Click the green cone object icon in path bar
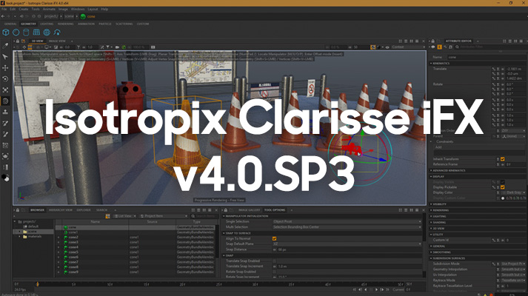This screenshot has height=296, width=528. pos(83,16)
